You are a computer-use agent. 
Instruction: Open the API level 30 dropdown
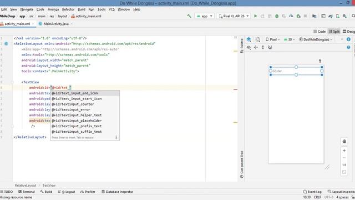tap(290, 39)
